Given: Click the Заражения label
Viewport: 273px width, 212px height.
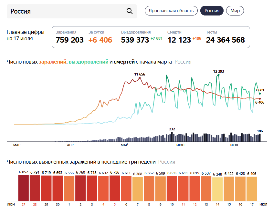Looking at the screenshot, I should tap(66, 32).
